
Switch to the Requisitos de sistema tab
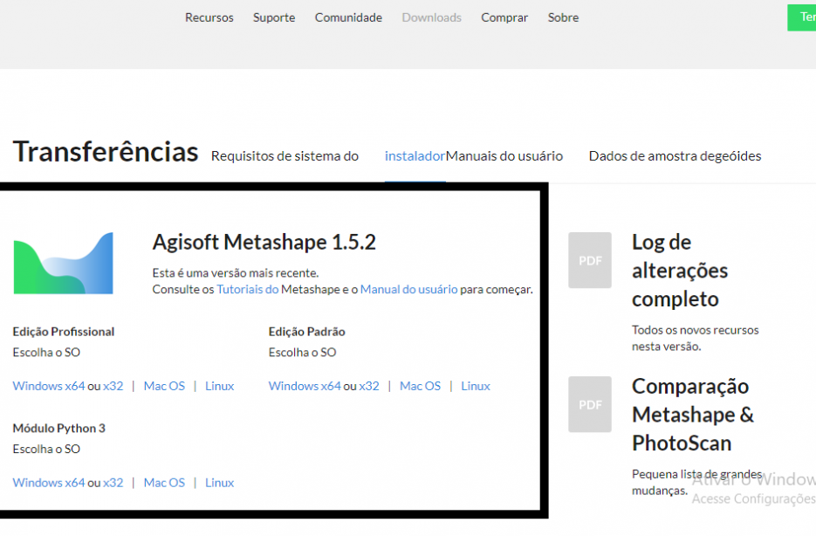point(285,156)
